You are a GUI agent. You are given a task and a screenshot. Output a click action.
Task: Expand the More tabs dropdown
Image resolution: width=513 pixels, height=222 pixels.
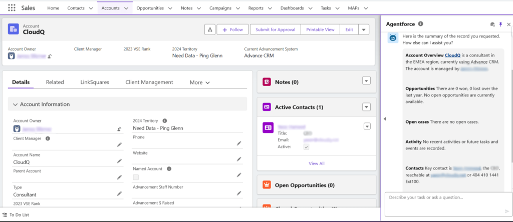199,82
